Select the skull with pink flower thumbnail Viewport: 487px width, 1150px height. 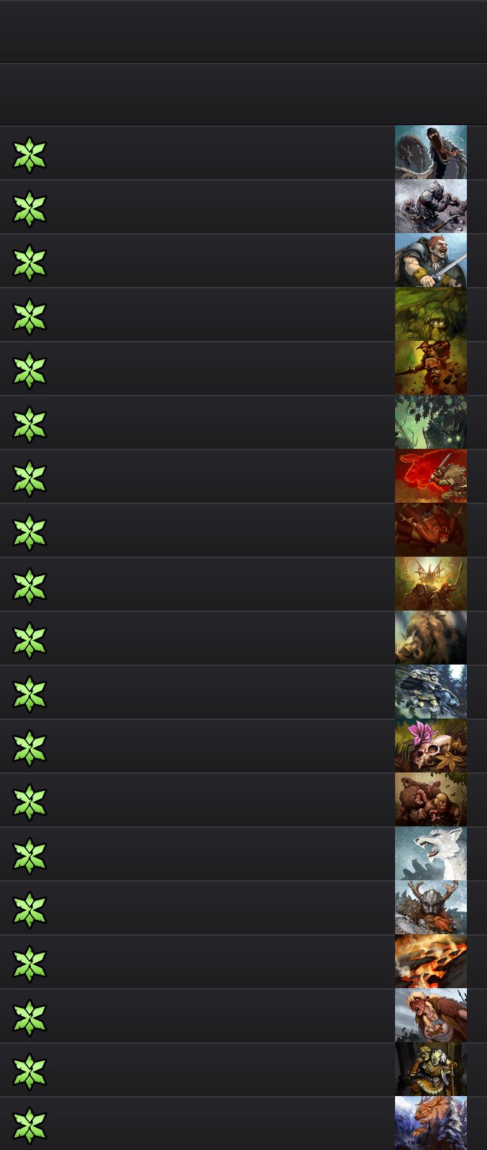tap(431, 746)
